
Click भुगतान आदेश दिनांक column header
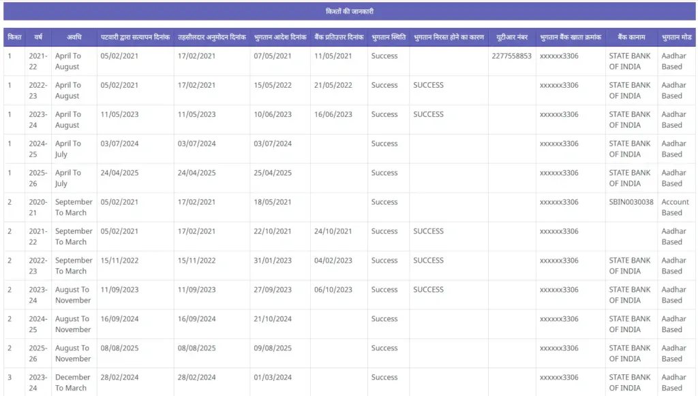(280, 37)
